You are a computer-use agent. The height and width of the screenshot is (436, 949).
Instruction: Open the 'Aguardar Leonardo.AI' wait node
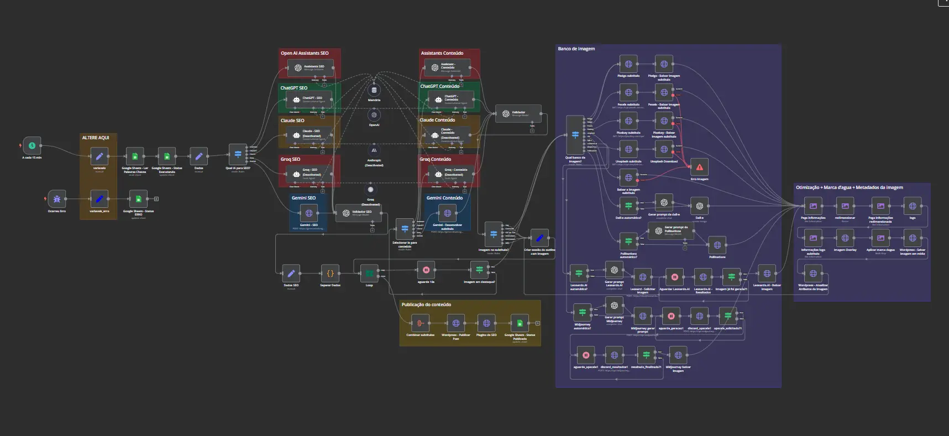(x=674, y=277)
